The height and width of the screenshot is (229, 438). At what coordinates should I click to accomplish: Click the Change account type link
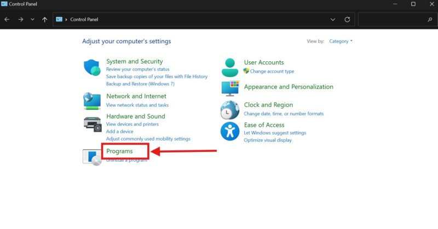[272, 72]
